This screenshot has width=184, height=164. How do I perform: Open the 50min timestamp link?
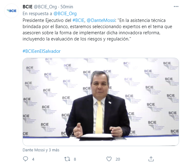click(67, 7)
